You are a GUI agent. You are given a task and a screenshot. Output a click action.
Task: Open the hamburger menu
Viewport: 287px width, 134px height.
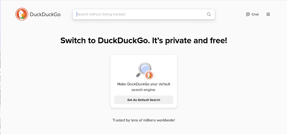click(268, 14)
